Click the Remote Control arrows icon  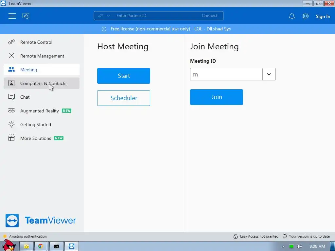[x=11, y=42]
